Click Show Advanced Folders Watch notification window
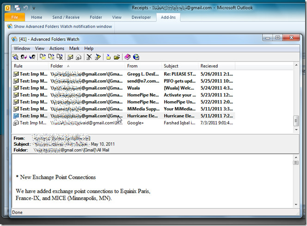Screen dimensions: 307x226 (60, 26)
